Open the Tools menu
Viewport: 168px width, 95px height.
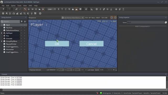(x=19, y=6)
